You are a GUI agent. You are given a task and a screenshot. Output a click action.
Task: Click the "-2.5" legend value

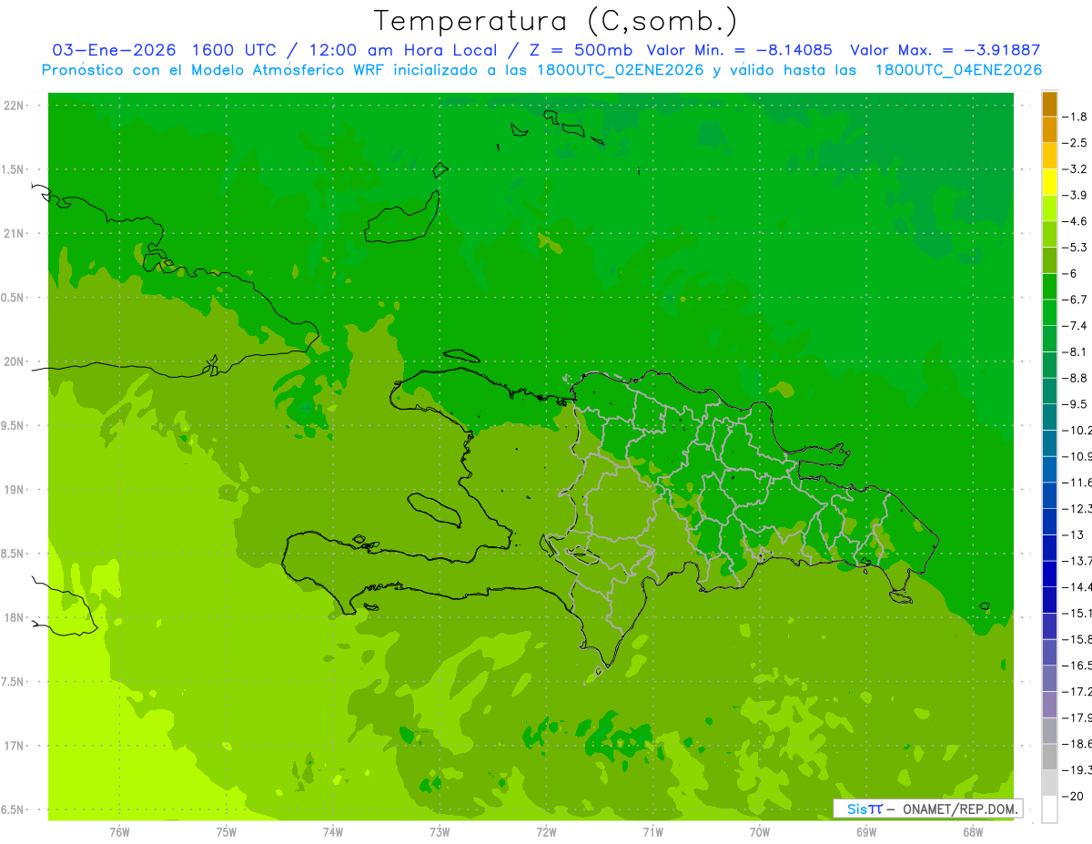(x=1076, y=143)
